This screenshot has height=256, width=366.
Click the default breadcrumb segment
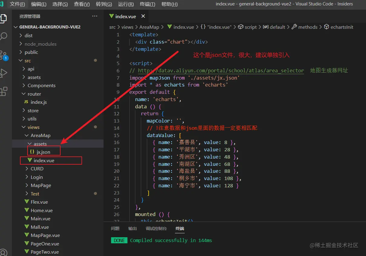pos(278,27)
